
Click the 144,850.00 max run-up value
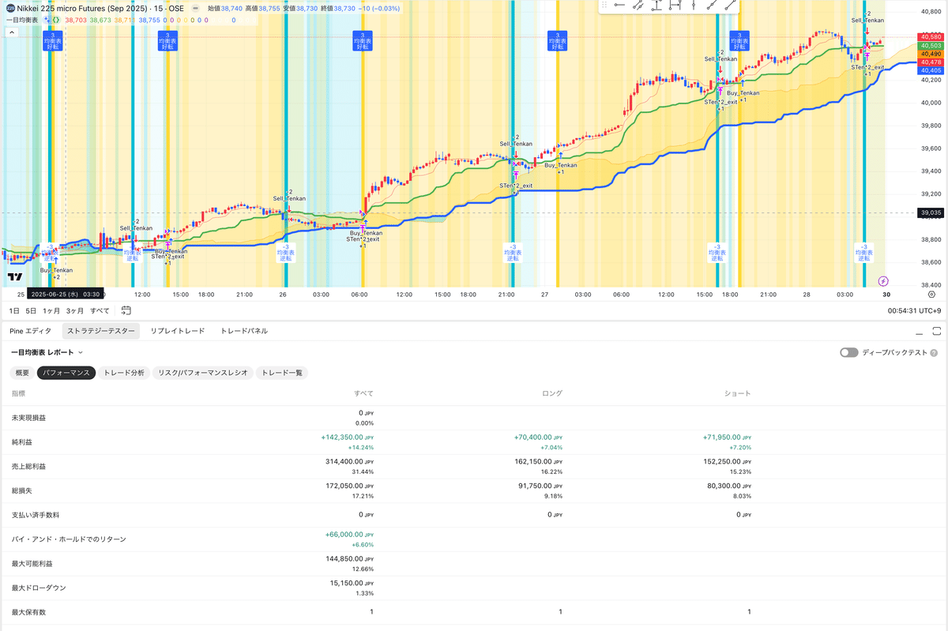coord(349,558)
